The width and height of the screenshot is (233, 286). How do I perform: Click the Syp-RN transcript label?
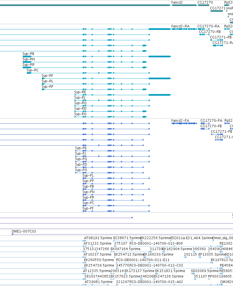click(x=28, y=59)
